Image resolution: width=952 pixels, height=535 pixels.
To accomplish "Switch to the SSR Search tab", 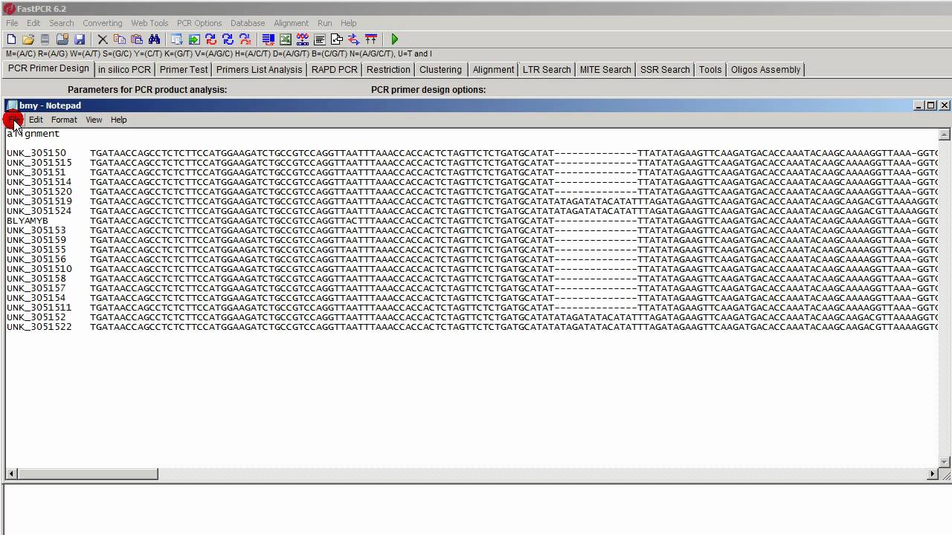I will [x=665, y=69].
